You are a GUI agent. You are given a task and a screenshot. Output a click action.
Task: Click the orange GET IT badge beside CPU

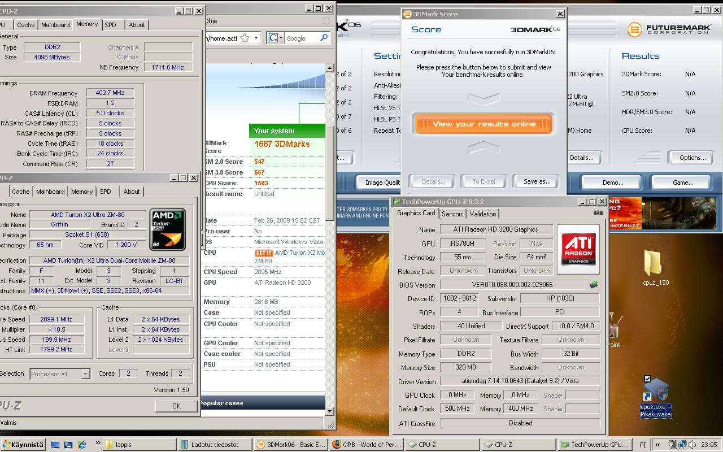(264, 253)
